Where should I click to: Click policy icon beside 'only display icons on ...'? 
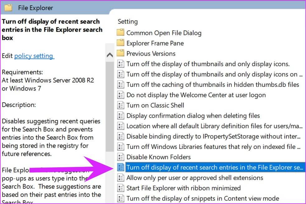(x=120, y=74)
